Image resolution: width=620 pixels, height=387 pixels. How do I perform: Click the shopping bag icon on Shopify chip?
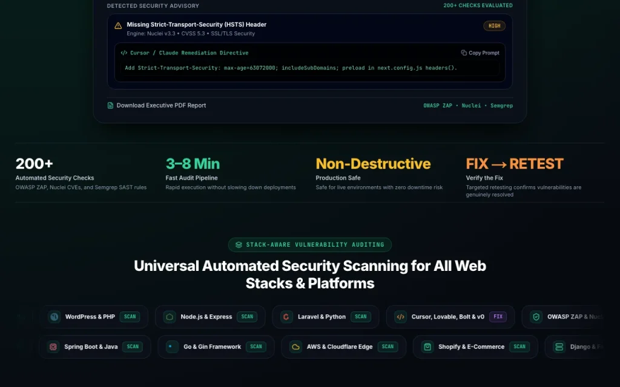(x=427, y=346)
